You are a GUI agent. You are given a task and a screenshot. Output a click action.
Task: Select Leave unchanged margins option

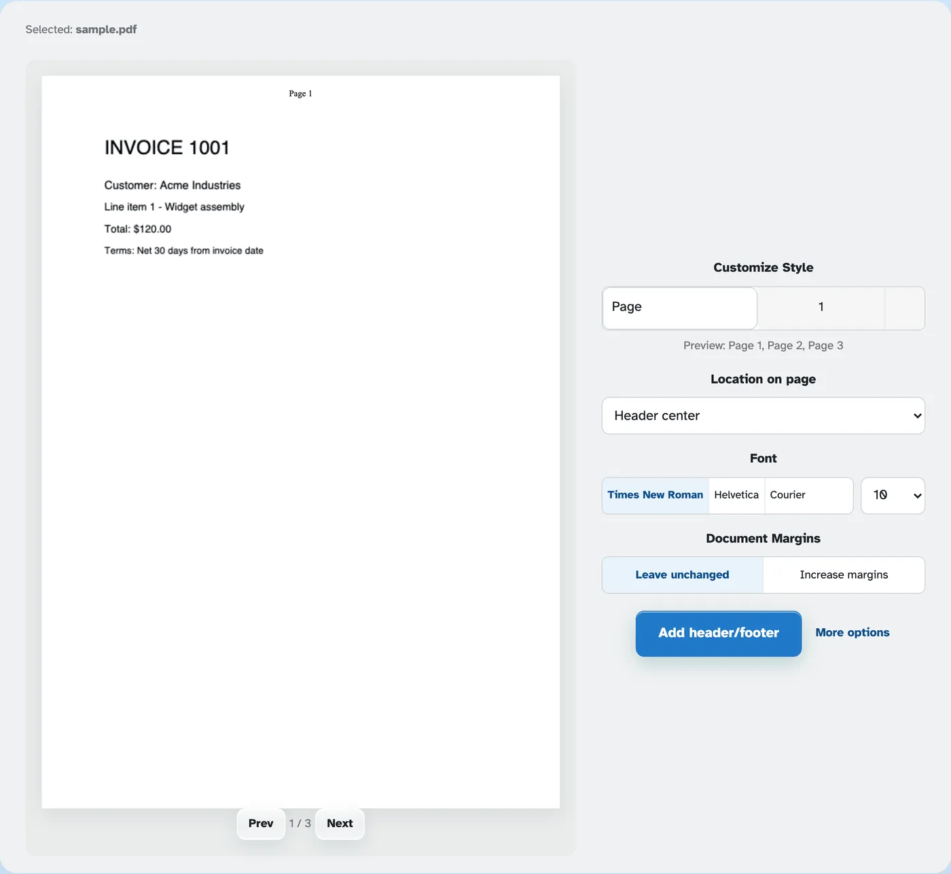pos(682,575)
